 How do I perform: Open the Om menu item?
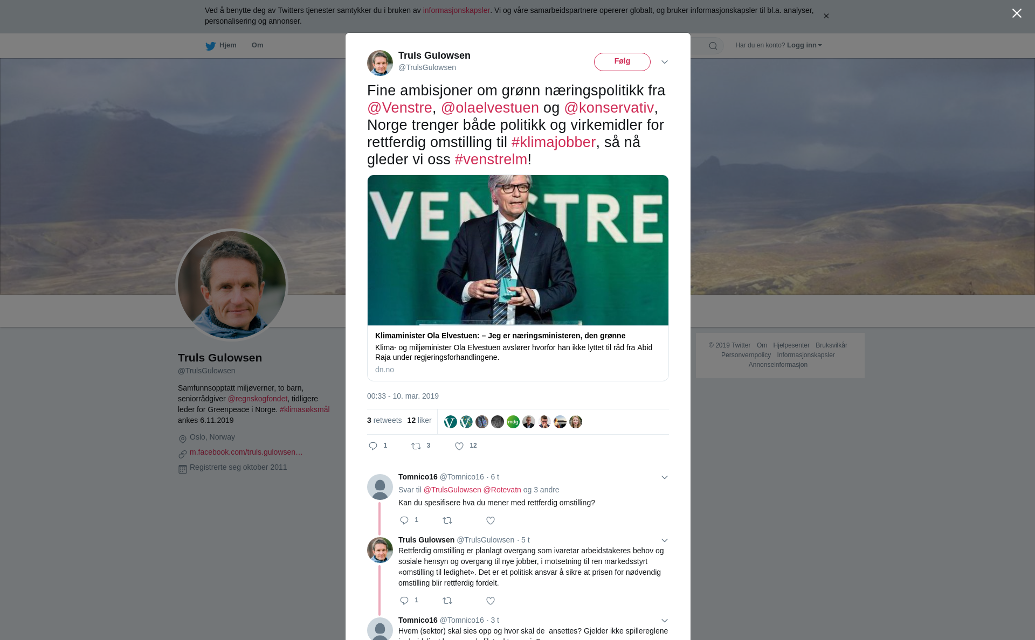258,45
